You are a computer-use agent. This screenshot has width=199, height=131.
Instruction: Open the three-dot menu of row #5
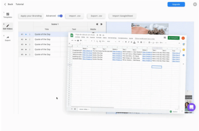click(30, 55)
